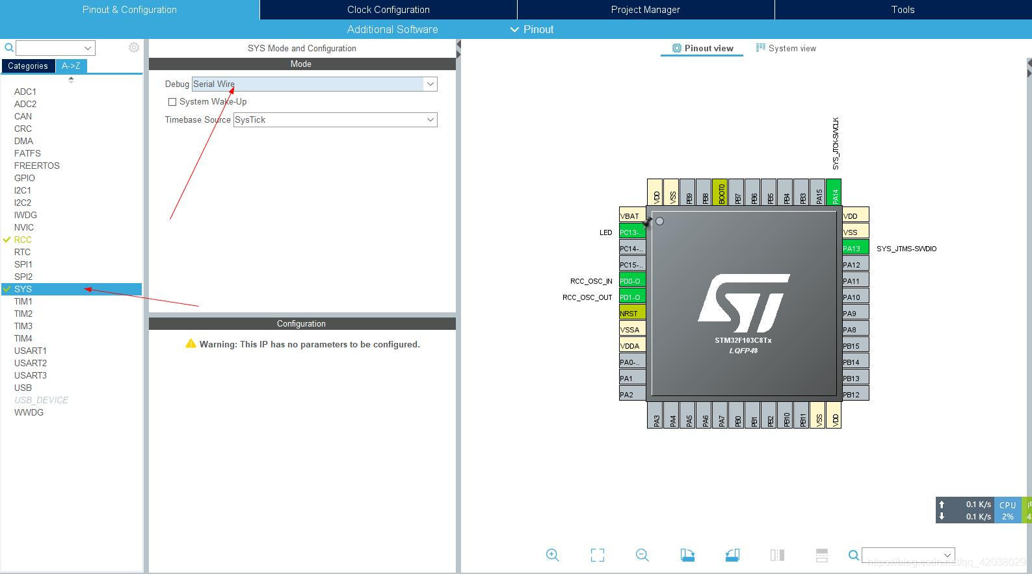Focus the category search input field
This screenshot has height=574, width=1032.
49,48
